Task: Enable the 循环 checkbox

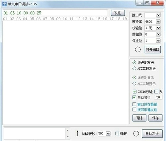Action: point(117,133)
